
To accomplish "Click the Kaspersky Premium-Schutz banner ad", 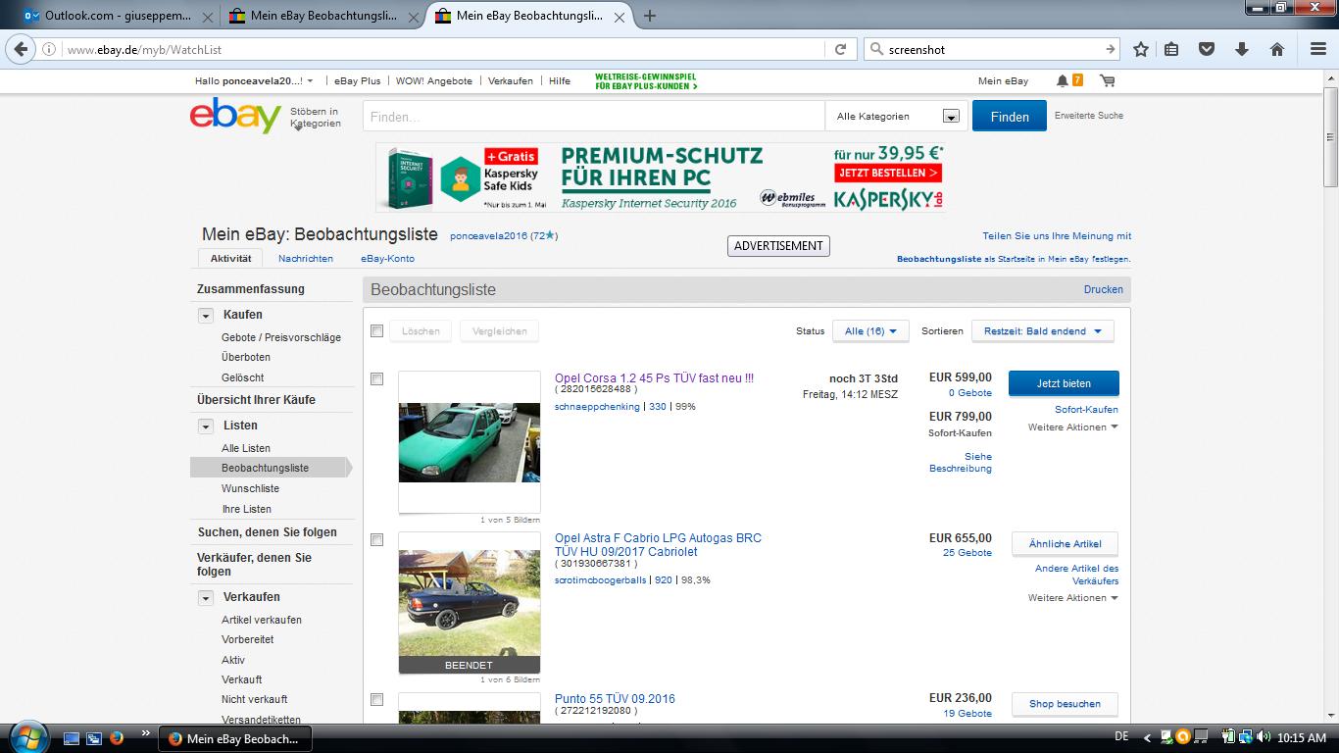I will (x=661, y=177).
